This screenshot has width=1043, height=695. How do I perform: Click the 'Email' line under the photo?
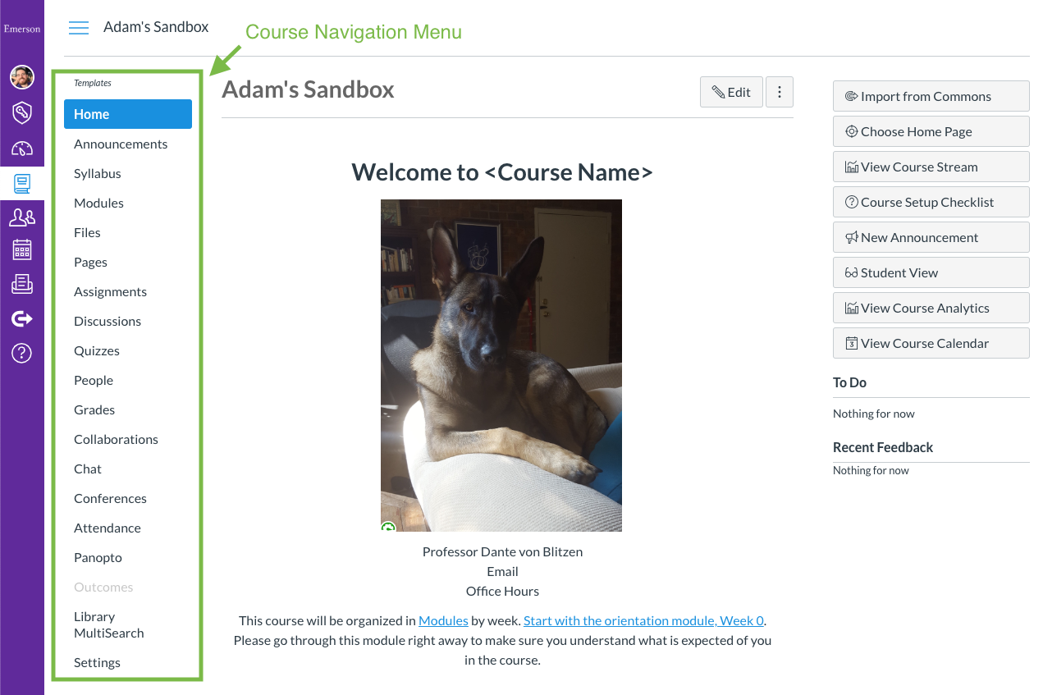pyautogui.click(x=502, y=571)
